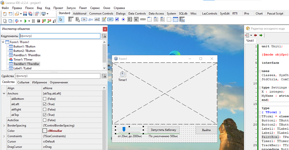Toggle the AutoSize property checkbox
The width and height of the screenshot is (289, 150).
(x=45, y=120)
